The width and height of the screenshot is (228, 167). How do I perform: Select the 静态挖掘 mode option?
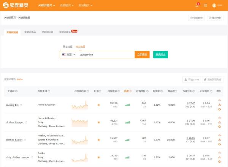[68, 46]
